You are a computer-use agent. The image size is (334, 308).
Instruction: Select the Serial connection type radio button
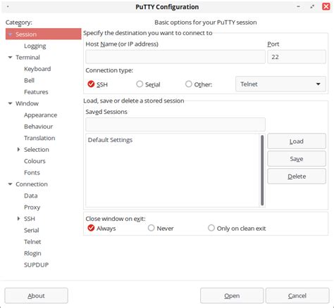(x=140, y=84)
